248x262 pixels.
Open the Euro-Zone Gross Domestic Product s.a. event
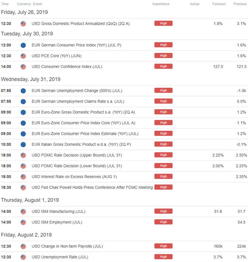(84, 112)
